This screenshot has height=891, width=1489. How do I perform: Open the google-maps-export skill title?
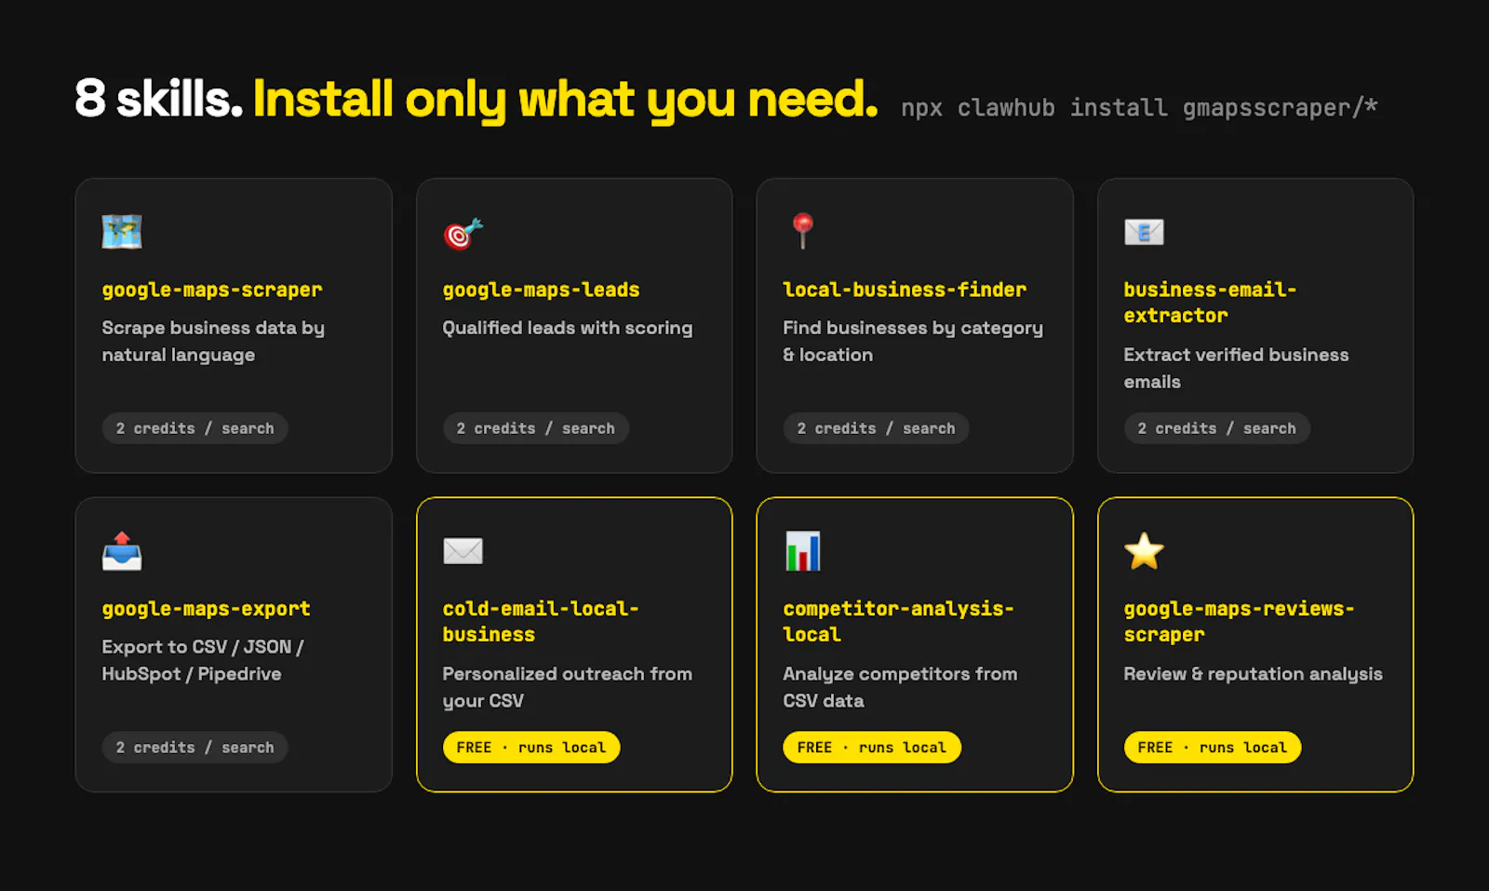(x=206, y=609)
